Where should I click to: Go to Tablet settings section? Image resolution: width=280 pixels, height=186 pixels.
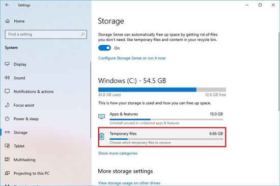click(19, 146)
